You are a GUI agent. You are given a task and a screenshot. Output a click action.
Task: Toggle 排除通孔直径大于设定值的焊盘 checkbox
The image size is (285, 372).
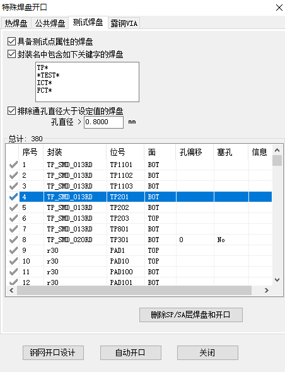point(11,110)
